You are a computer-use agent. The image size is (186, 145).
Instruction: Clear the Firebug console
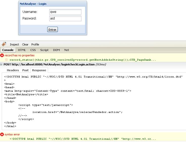point(25,44)
